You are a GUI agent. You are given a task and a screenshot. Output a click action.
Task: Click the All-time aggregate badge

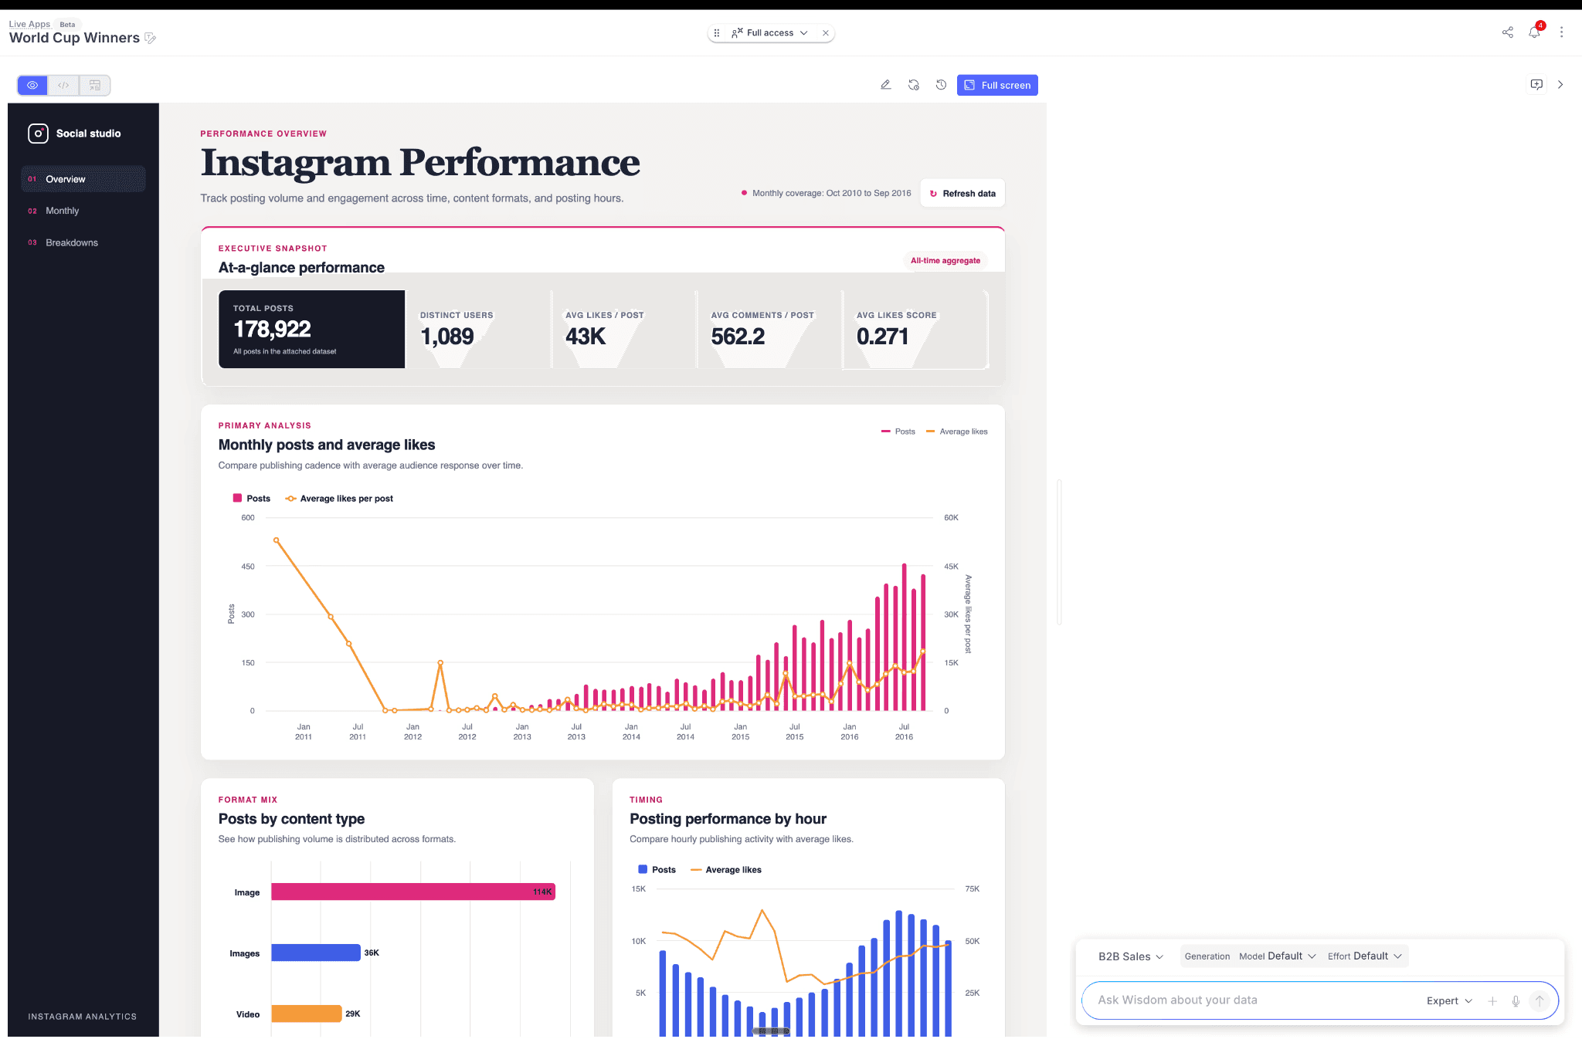tap(945, 261)
